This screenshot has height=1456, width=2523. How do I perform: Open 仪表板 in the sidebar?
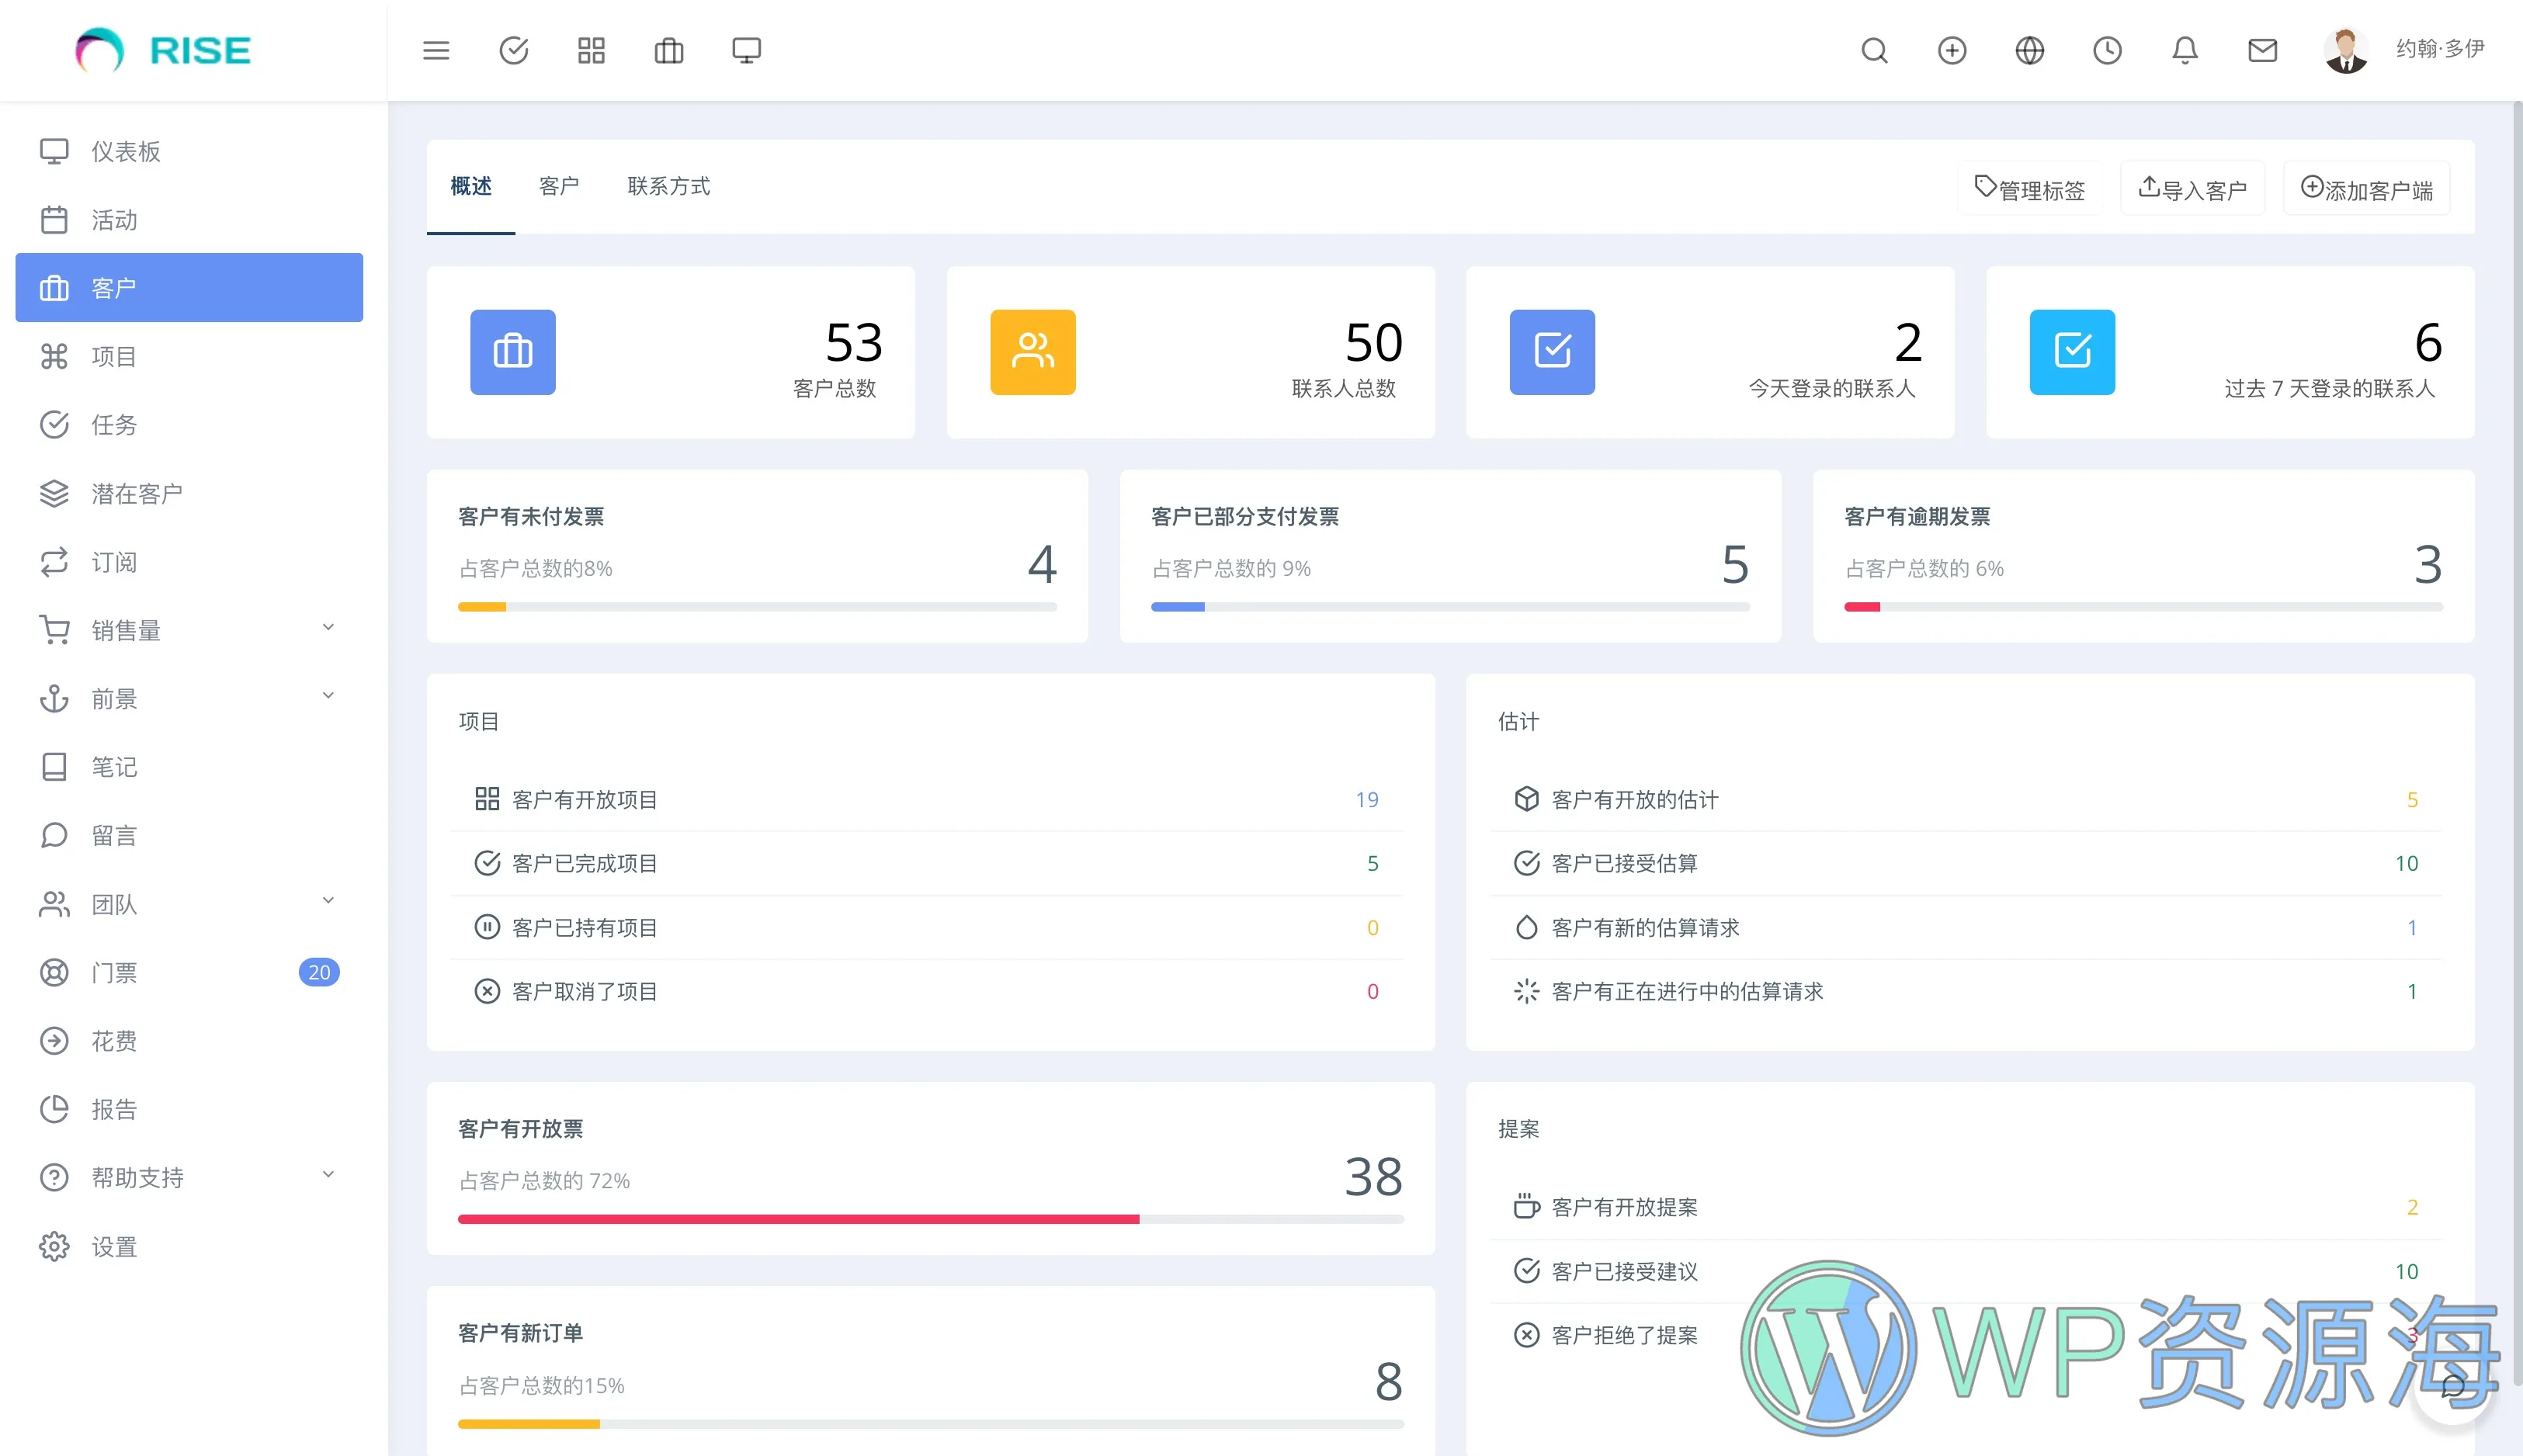point(189,151)
